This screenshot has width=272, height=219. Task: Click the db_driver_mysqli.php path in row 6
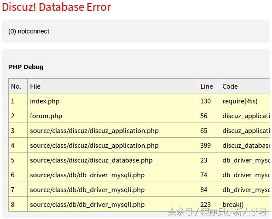pyautogui.click(x=87, y=175)
